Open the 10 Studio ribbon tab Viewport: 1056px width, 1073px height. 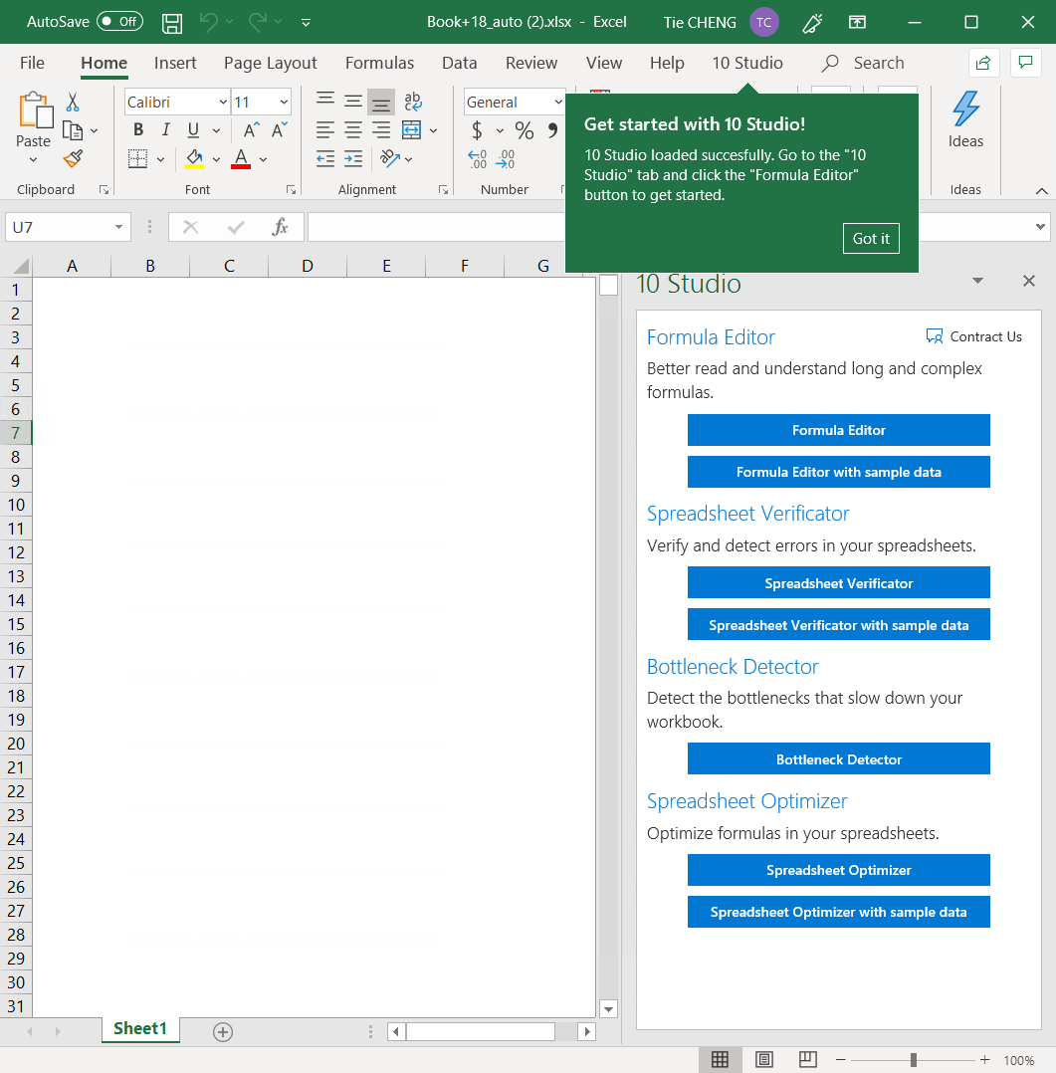click(x=747, y=63)
